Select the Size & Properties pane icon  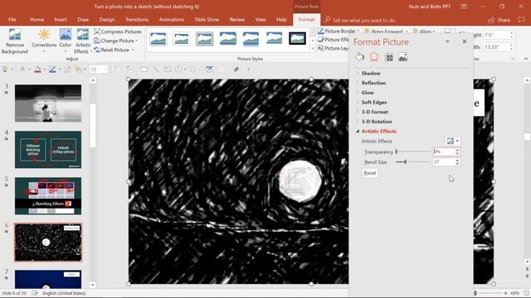click(389, 57)
